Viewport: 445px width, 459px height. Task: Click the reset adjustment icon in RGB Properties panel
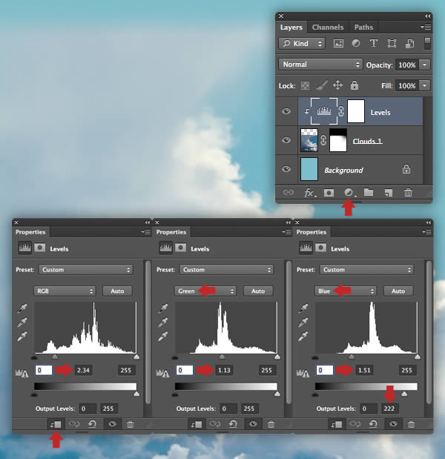[x=93, y=424]
